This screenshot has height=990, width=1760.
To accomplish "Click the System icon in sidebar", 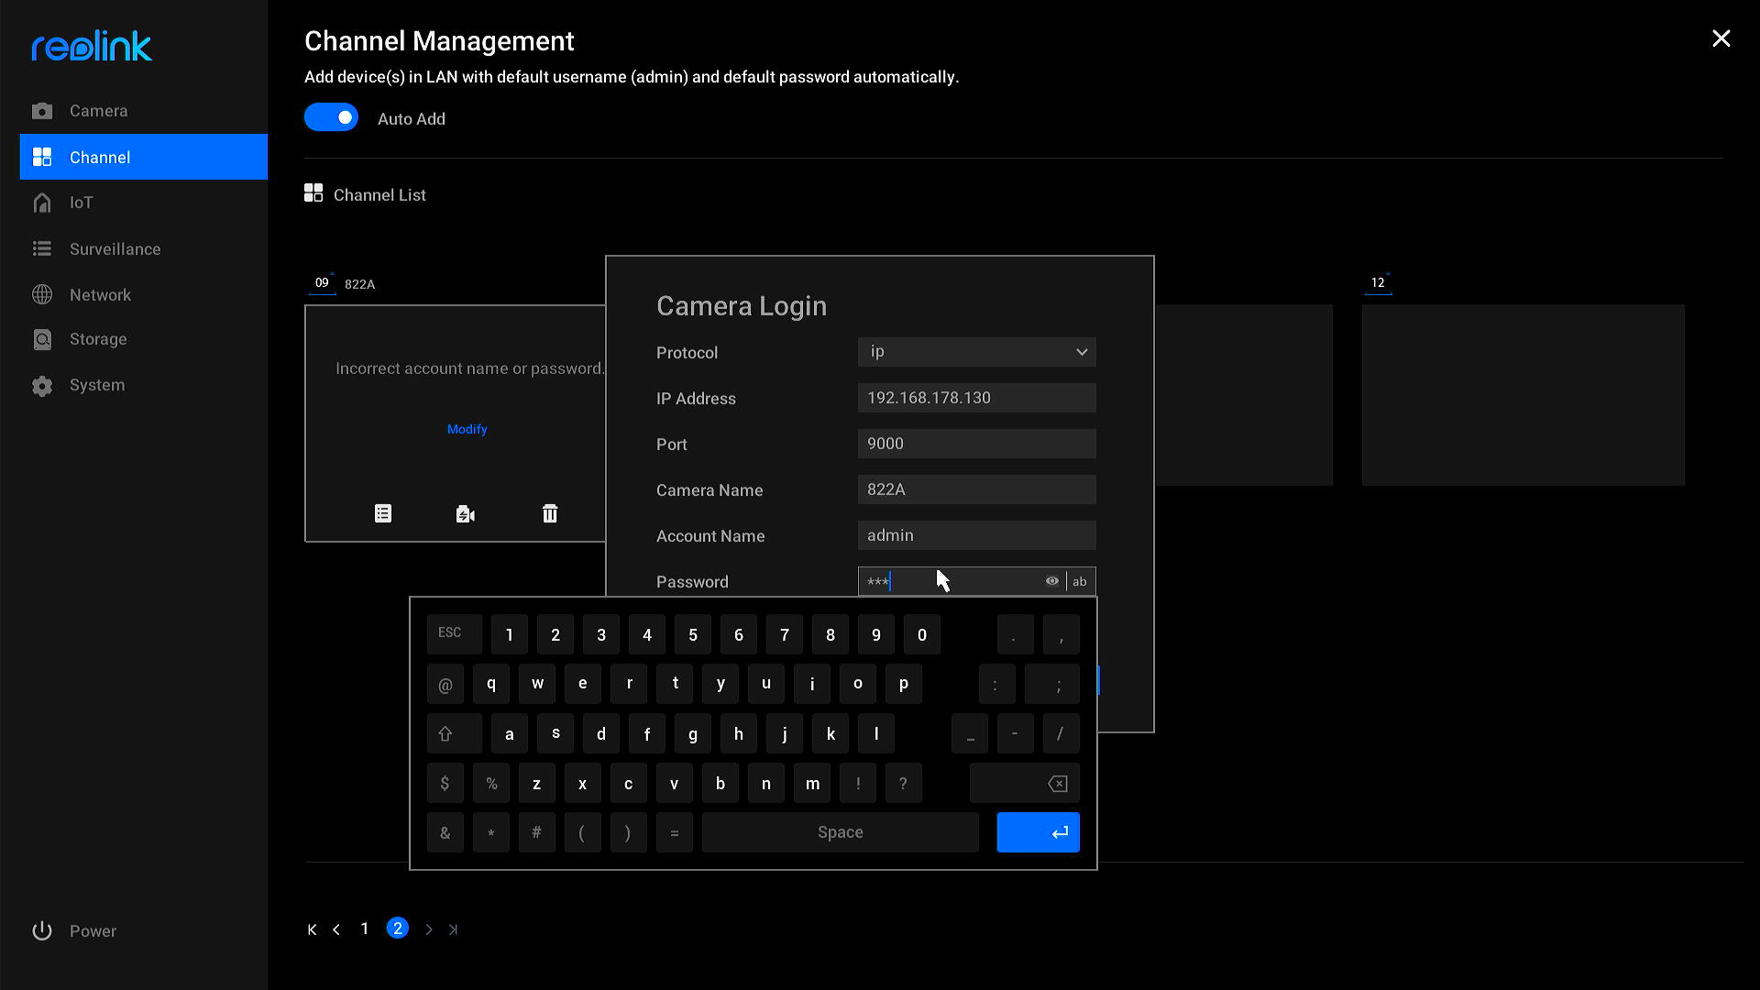I will pos(43,384).
